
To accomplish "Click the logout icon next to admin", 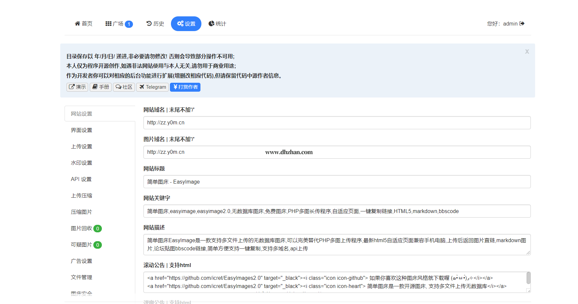I will coord(522,24).
